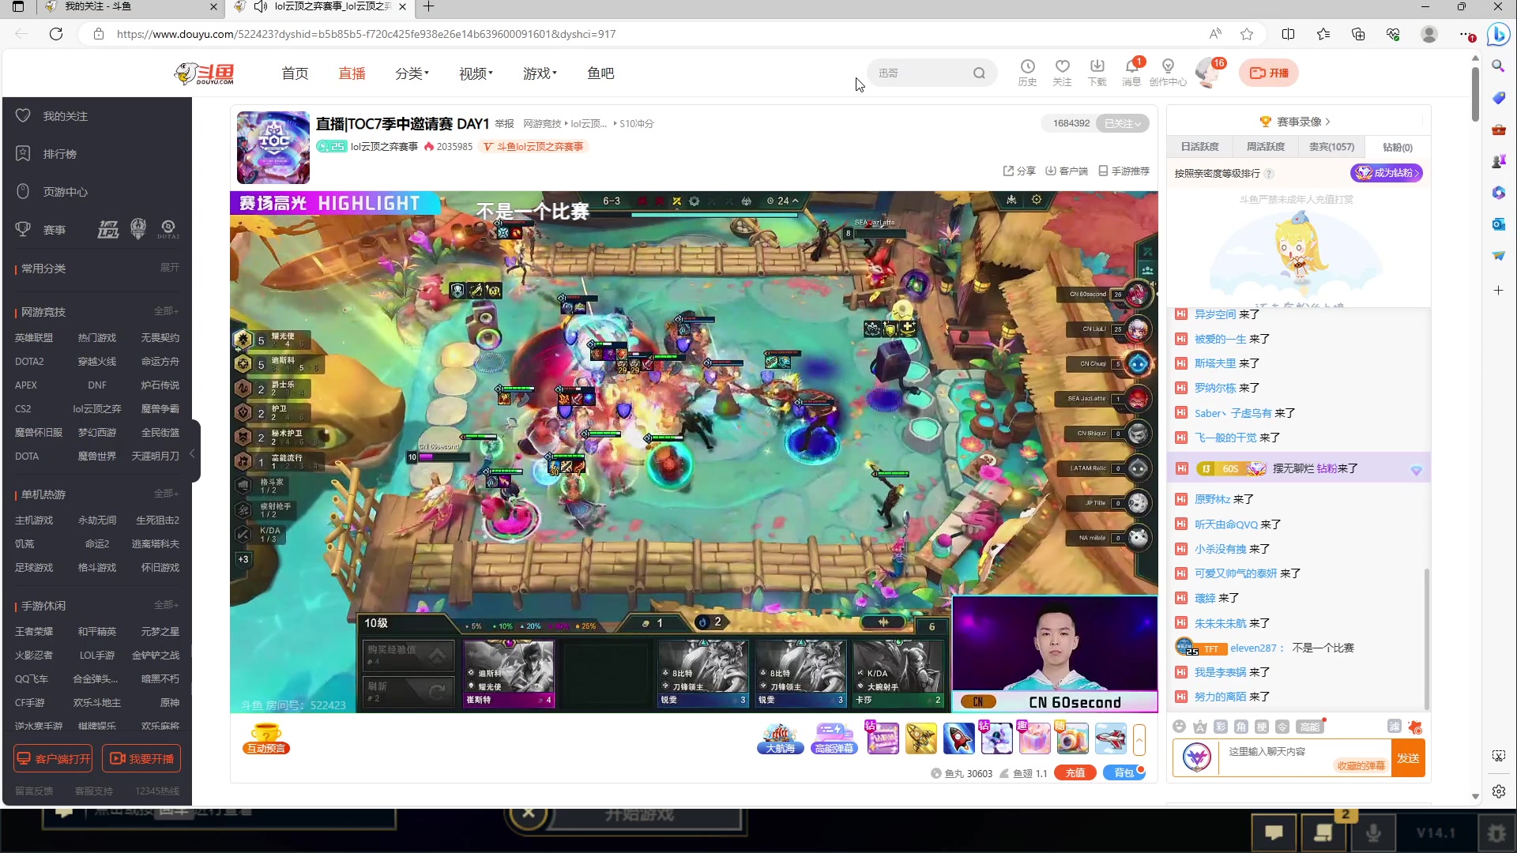Toggle the 角 danmaku option
This screenshot has width=1517, height=853.
1241,727
